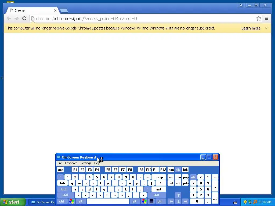Toggle the right shft key
Image resolution: width=275 pixels, height=206 pixels.
tap(156, 195)
